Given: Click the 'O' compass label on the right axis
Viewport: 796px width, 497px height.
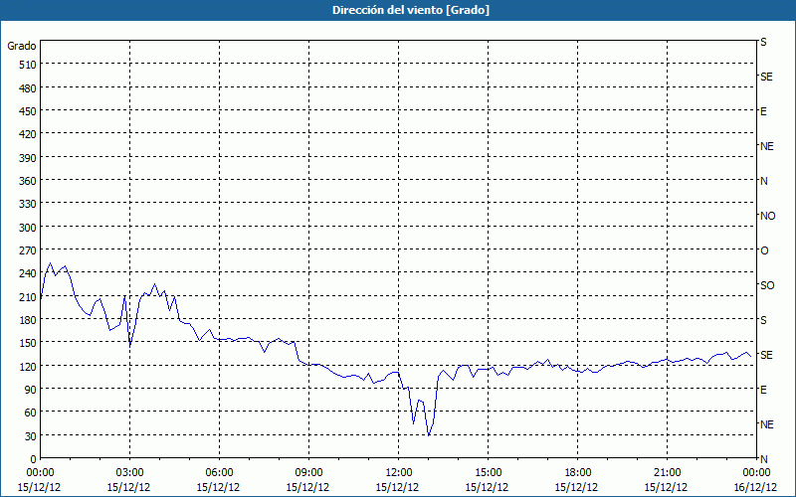Looking at the screenshot, I should coord(764,250).
